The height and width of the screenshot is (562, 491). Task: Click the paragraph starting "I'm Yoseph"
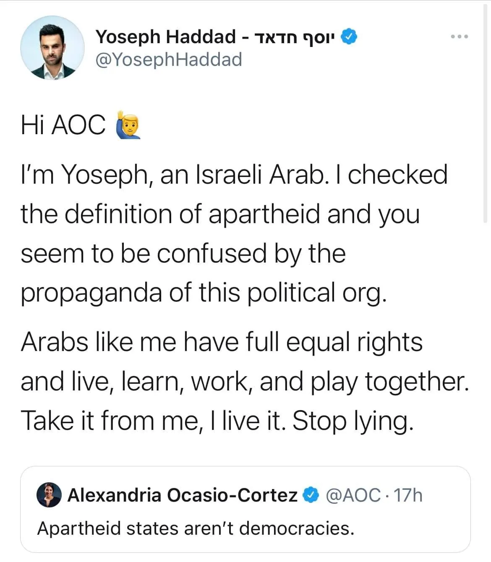point(234,174)
